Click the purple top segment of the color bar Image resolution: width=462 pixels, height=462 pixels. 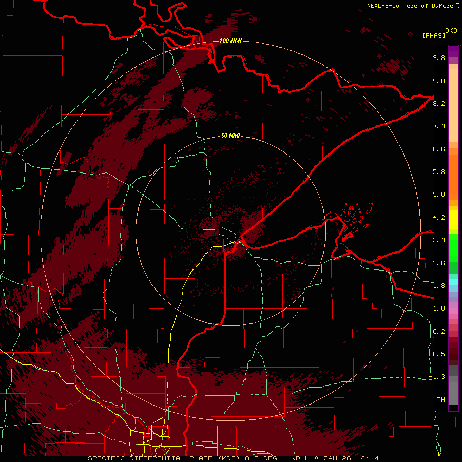pyautogui.click(x=453, y=51)
